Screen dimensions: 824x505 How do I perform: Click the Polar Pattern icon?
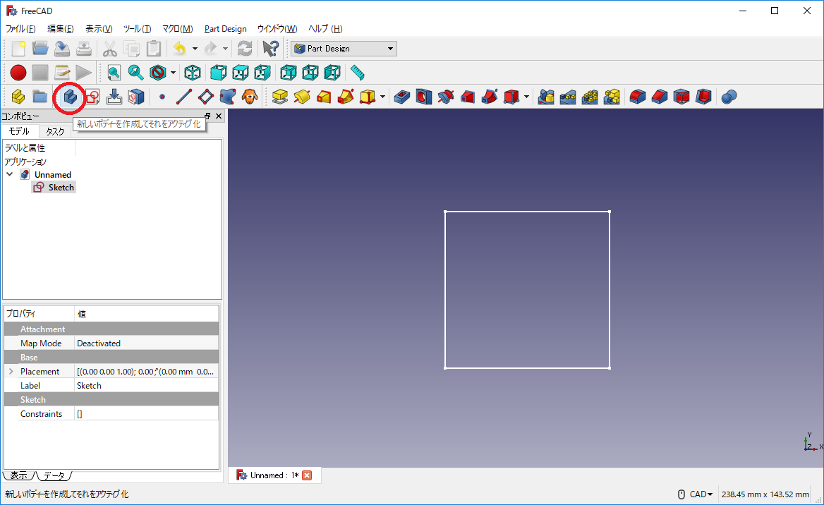590,97
